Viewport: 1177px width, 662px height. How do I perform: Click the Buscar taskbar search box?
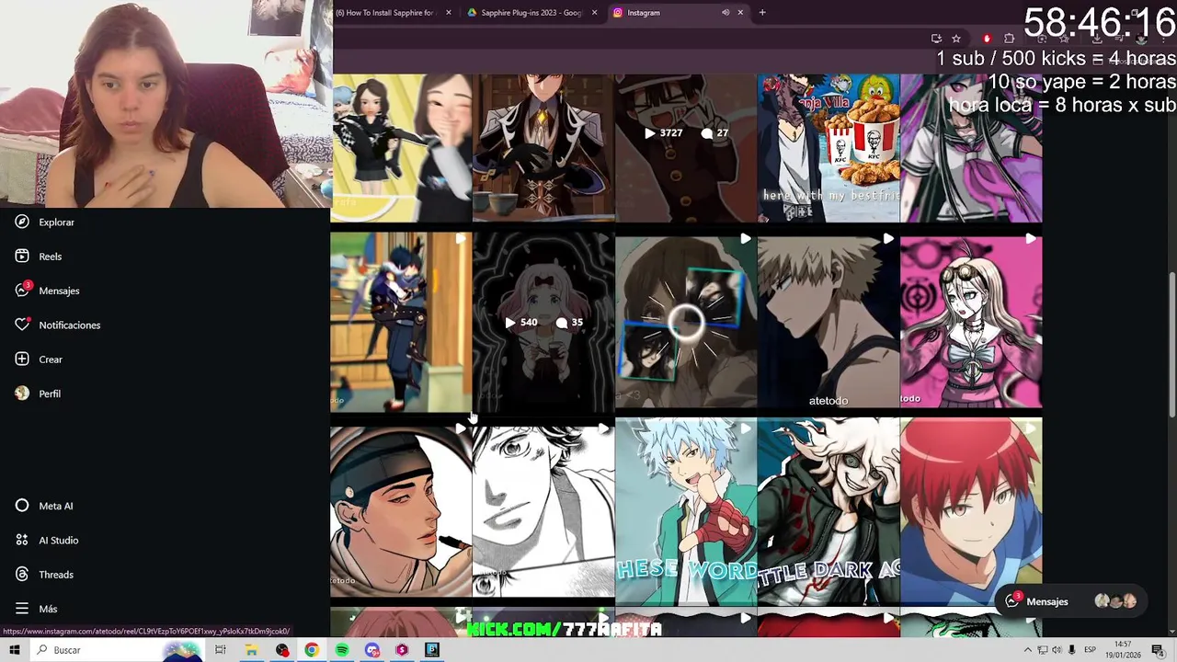[118, 650]
